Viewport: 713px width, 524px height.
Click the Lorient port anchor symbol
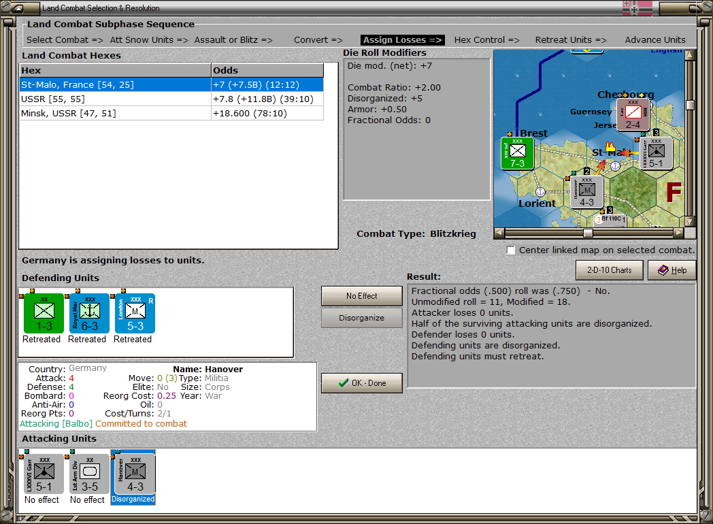[x=540, y=191]
